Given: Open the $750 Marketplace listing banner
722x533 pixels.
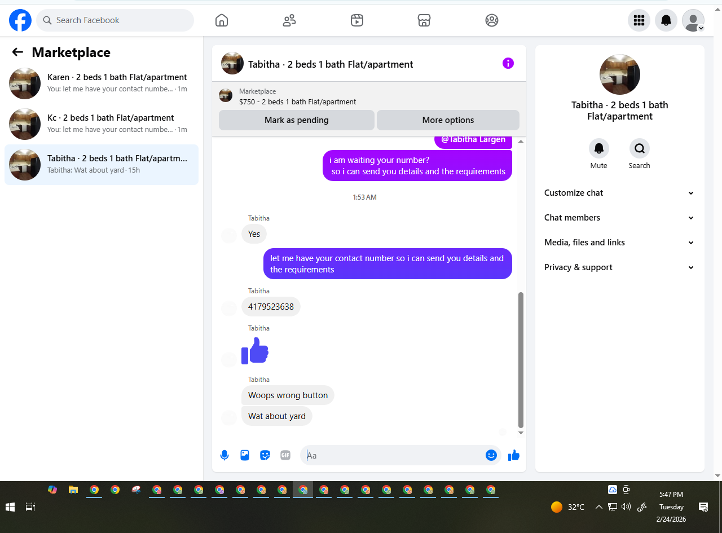Looking at the screenshot, I should [x=369, y=96].
